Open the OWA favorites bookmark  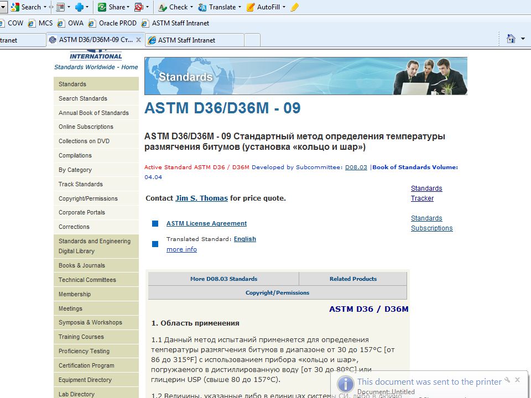(70, 23)
